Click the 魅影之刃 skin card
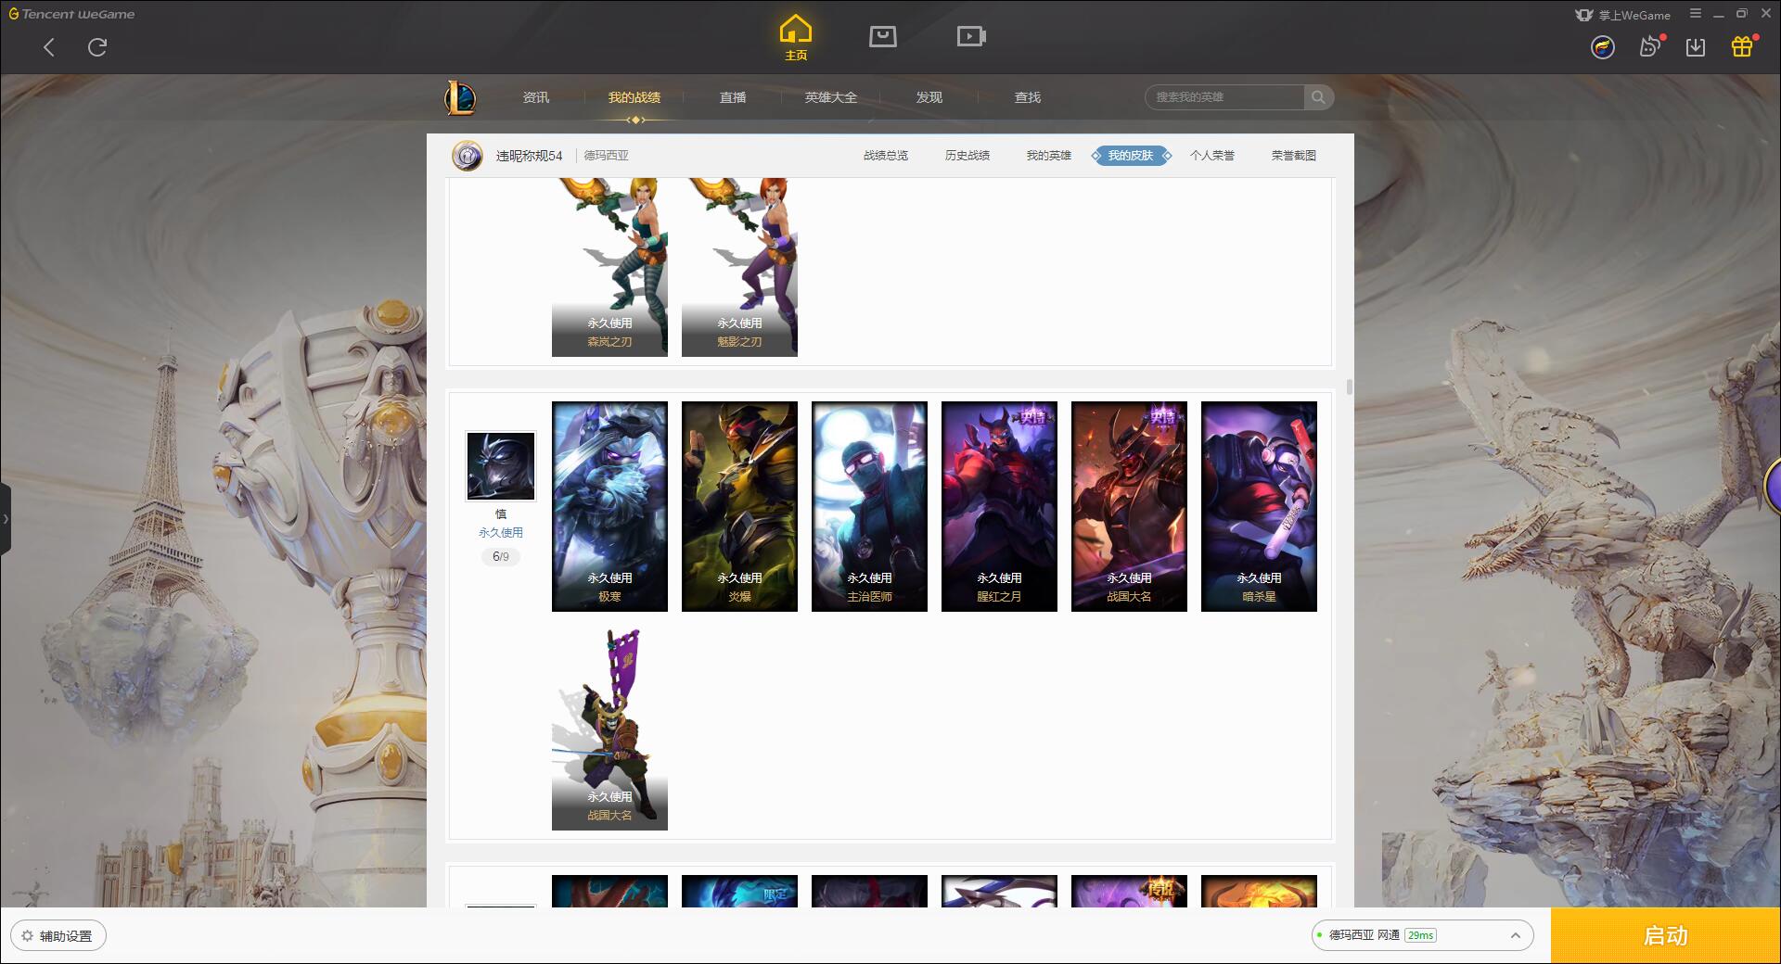Viewport: 1781px width, 964px height. click(x=739, y=267)
